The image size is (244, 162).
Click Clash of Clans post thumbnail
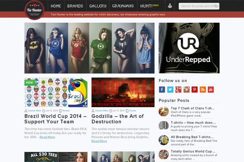(x=163, y=111)
